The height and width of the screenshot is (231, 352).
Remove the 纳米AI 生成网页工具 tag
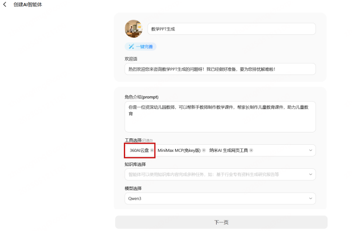[x=251, y=150]
